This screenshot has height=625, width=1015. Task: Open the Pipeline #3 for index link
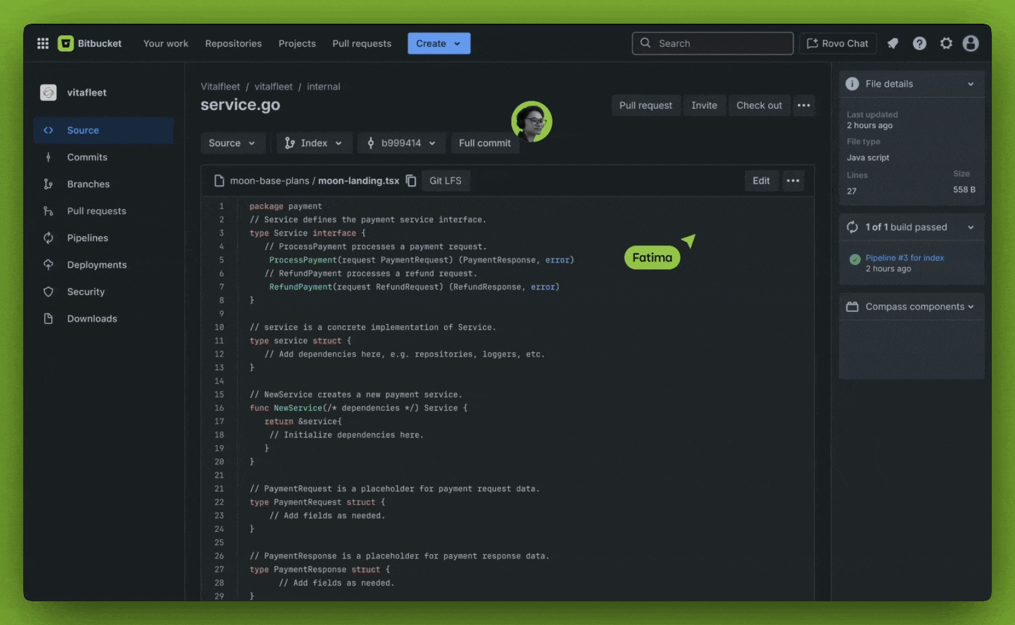pyautogui.click(x=904, y=258)
